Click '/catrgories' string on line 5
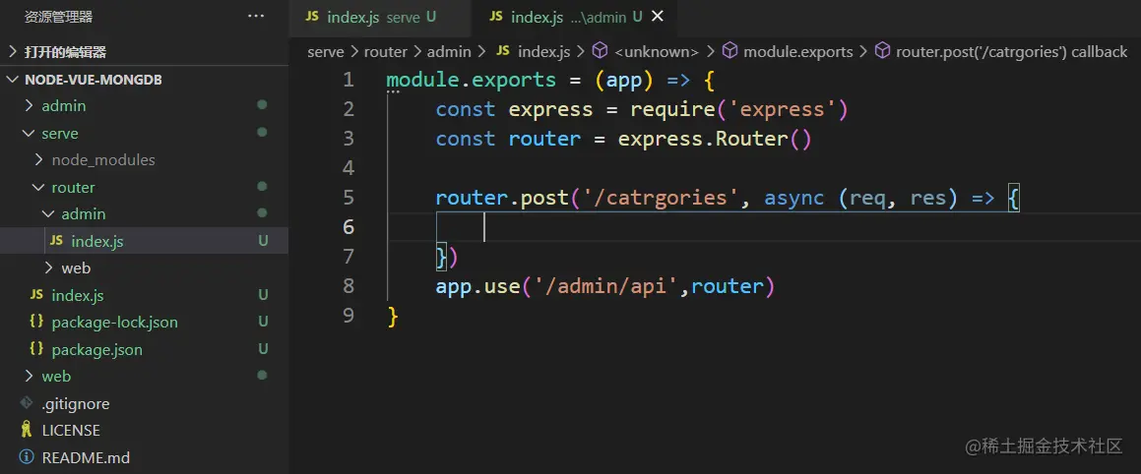 click(x=660, y=198)
